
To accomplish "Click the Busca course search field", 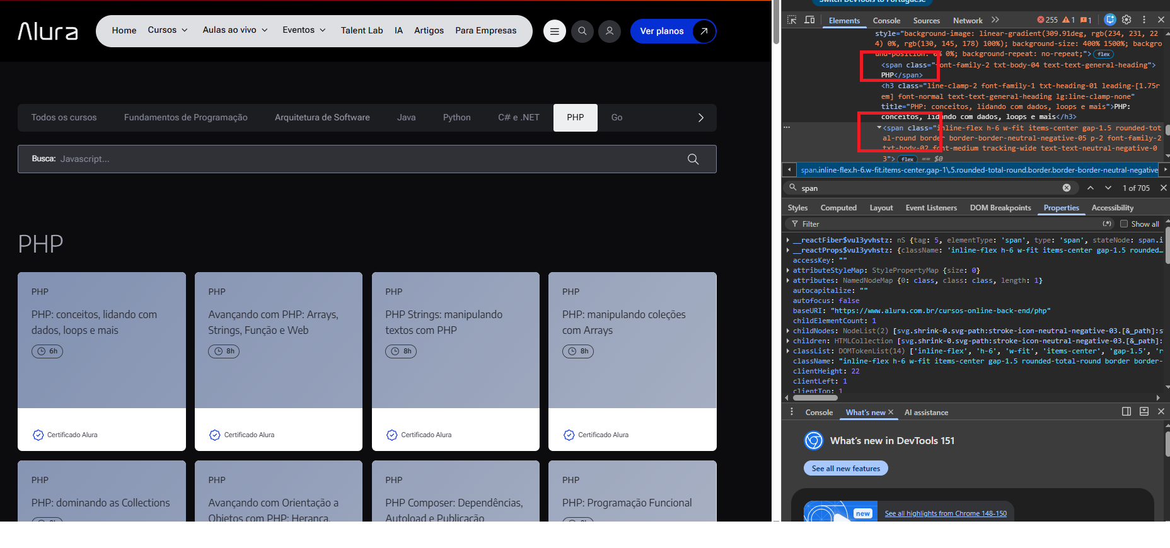I will click(x=367, y=159).
